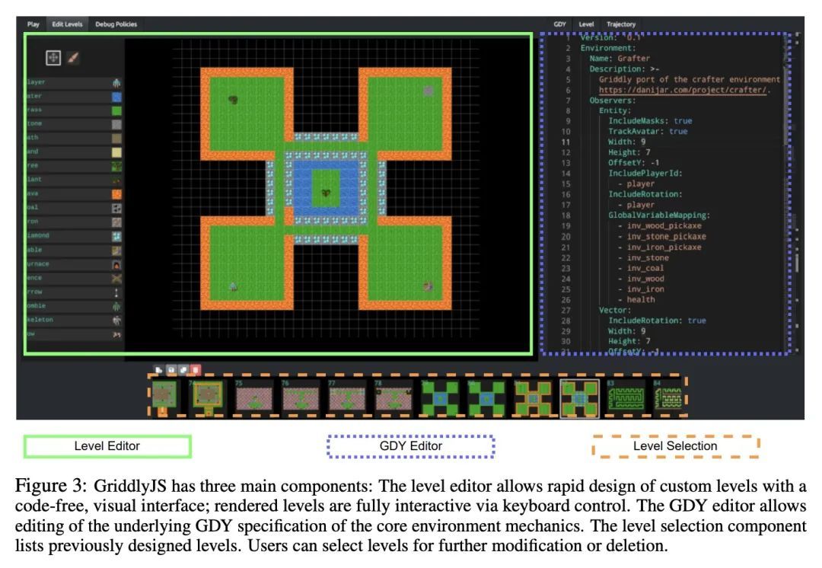Viewport: 822px width, 568px height.
Task: Click the red delete level icon
Action: click(x=196, y=370)
